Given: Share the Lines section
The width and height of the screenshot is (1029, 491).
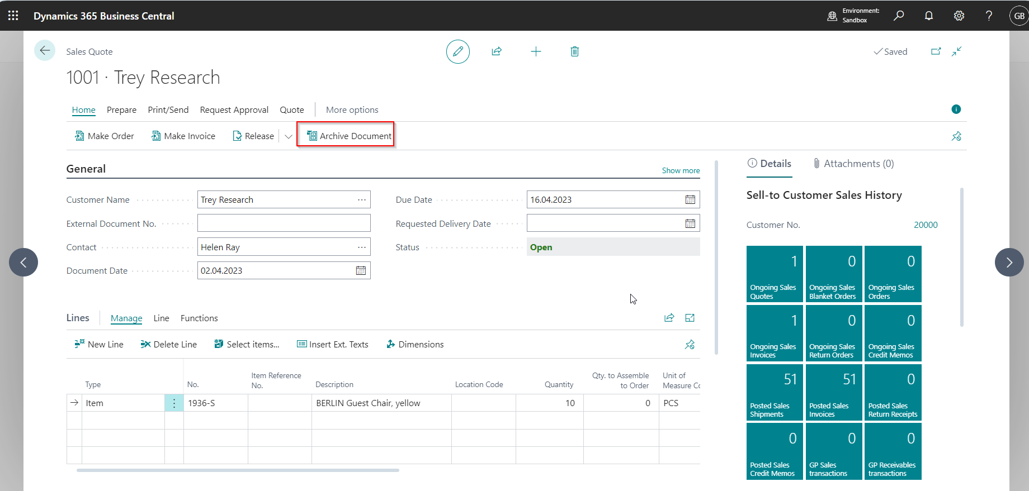Looking at the screenshot, I should coord(669,318).
